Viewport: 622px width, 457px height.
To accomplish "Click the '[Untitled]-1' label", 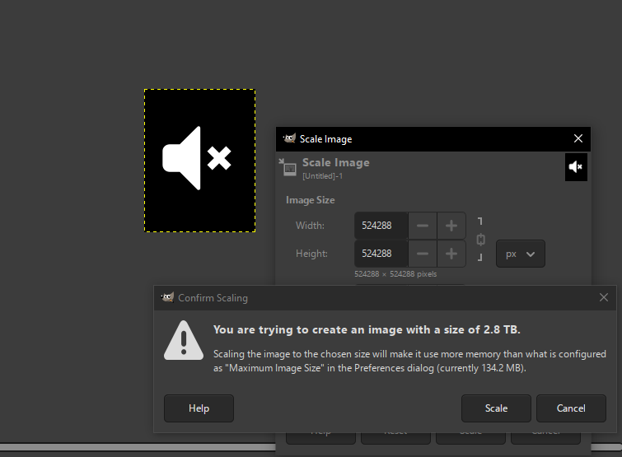I will (322, 176).
